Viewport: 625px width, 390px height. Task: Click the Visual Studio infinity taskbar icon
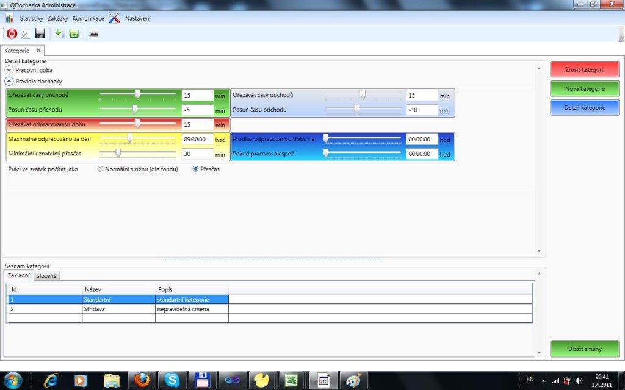(233, 380)
